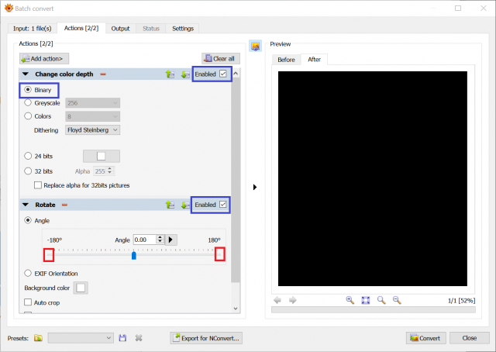Screen dimensions: 496x352
Task: Collapse the Change color depth section
Action: (x=26, y=74)
